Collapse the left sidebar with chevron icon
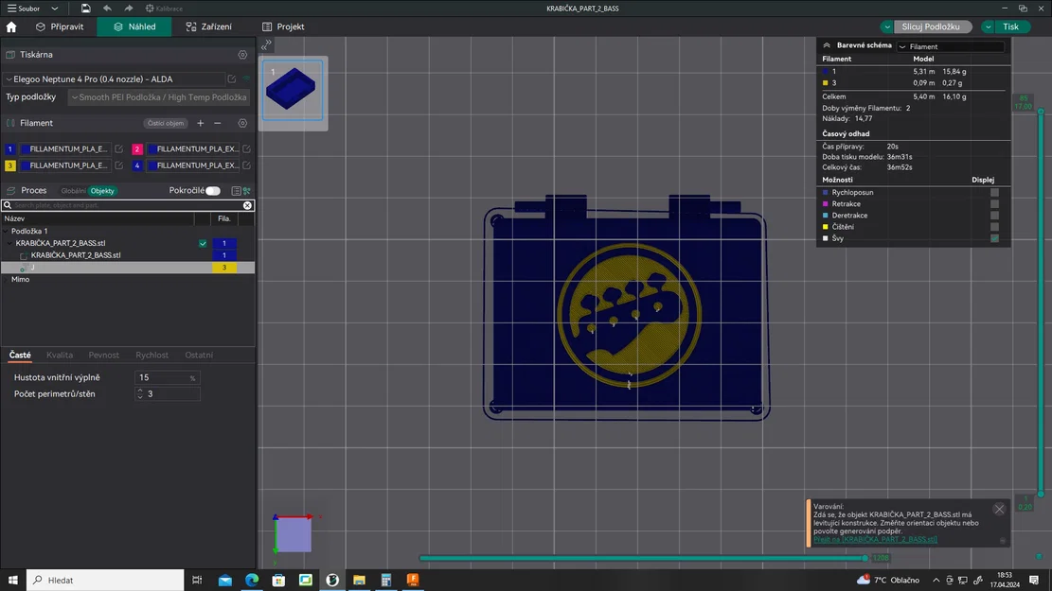 point(266,44)
